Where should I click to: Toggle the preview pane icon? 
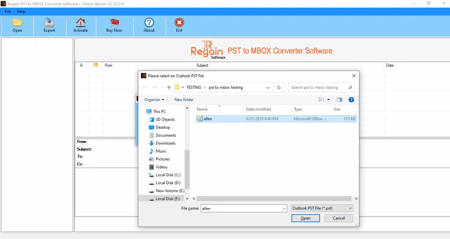point(339,100)
